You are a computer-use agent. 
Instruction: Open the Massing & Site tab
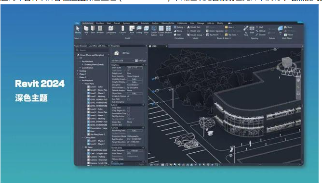pyautogui.click(x=168, y=23)
